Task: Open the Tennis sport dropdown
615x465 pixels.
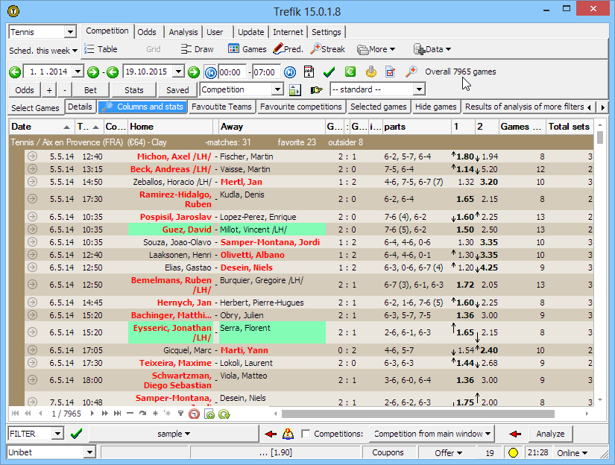Action: (71, 32)
